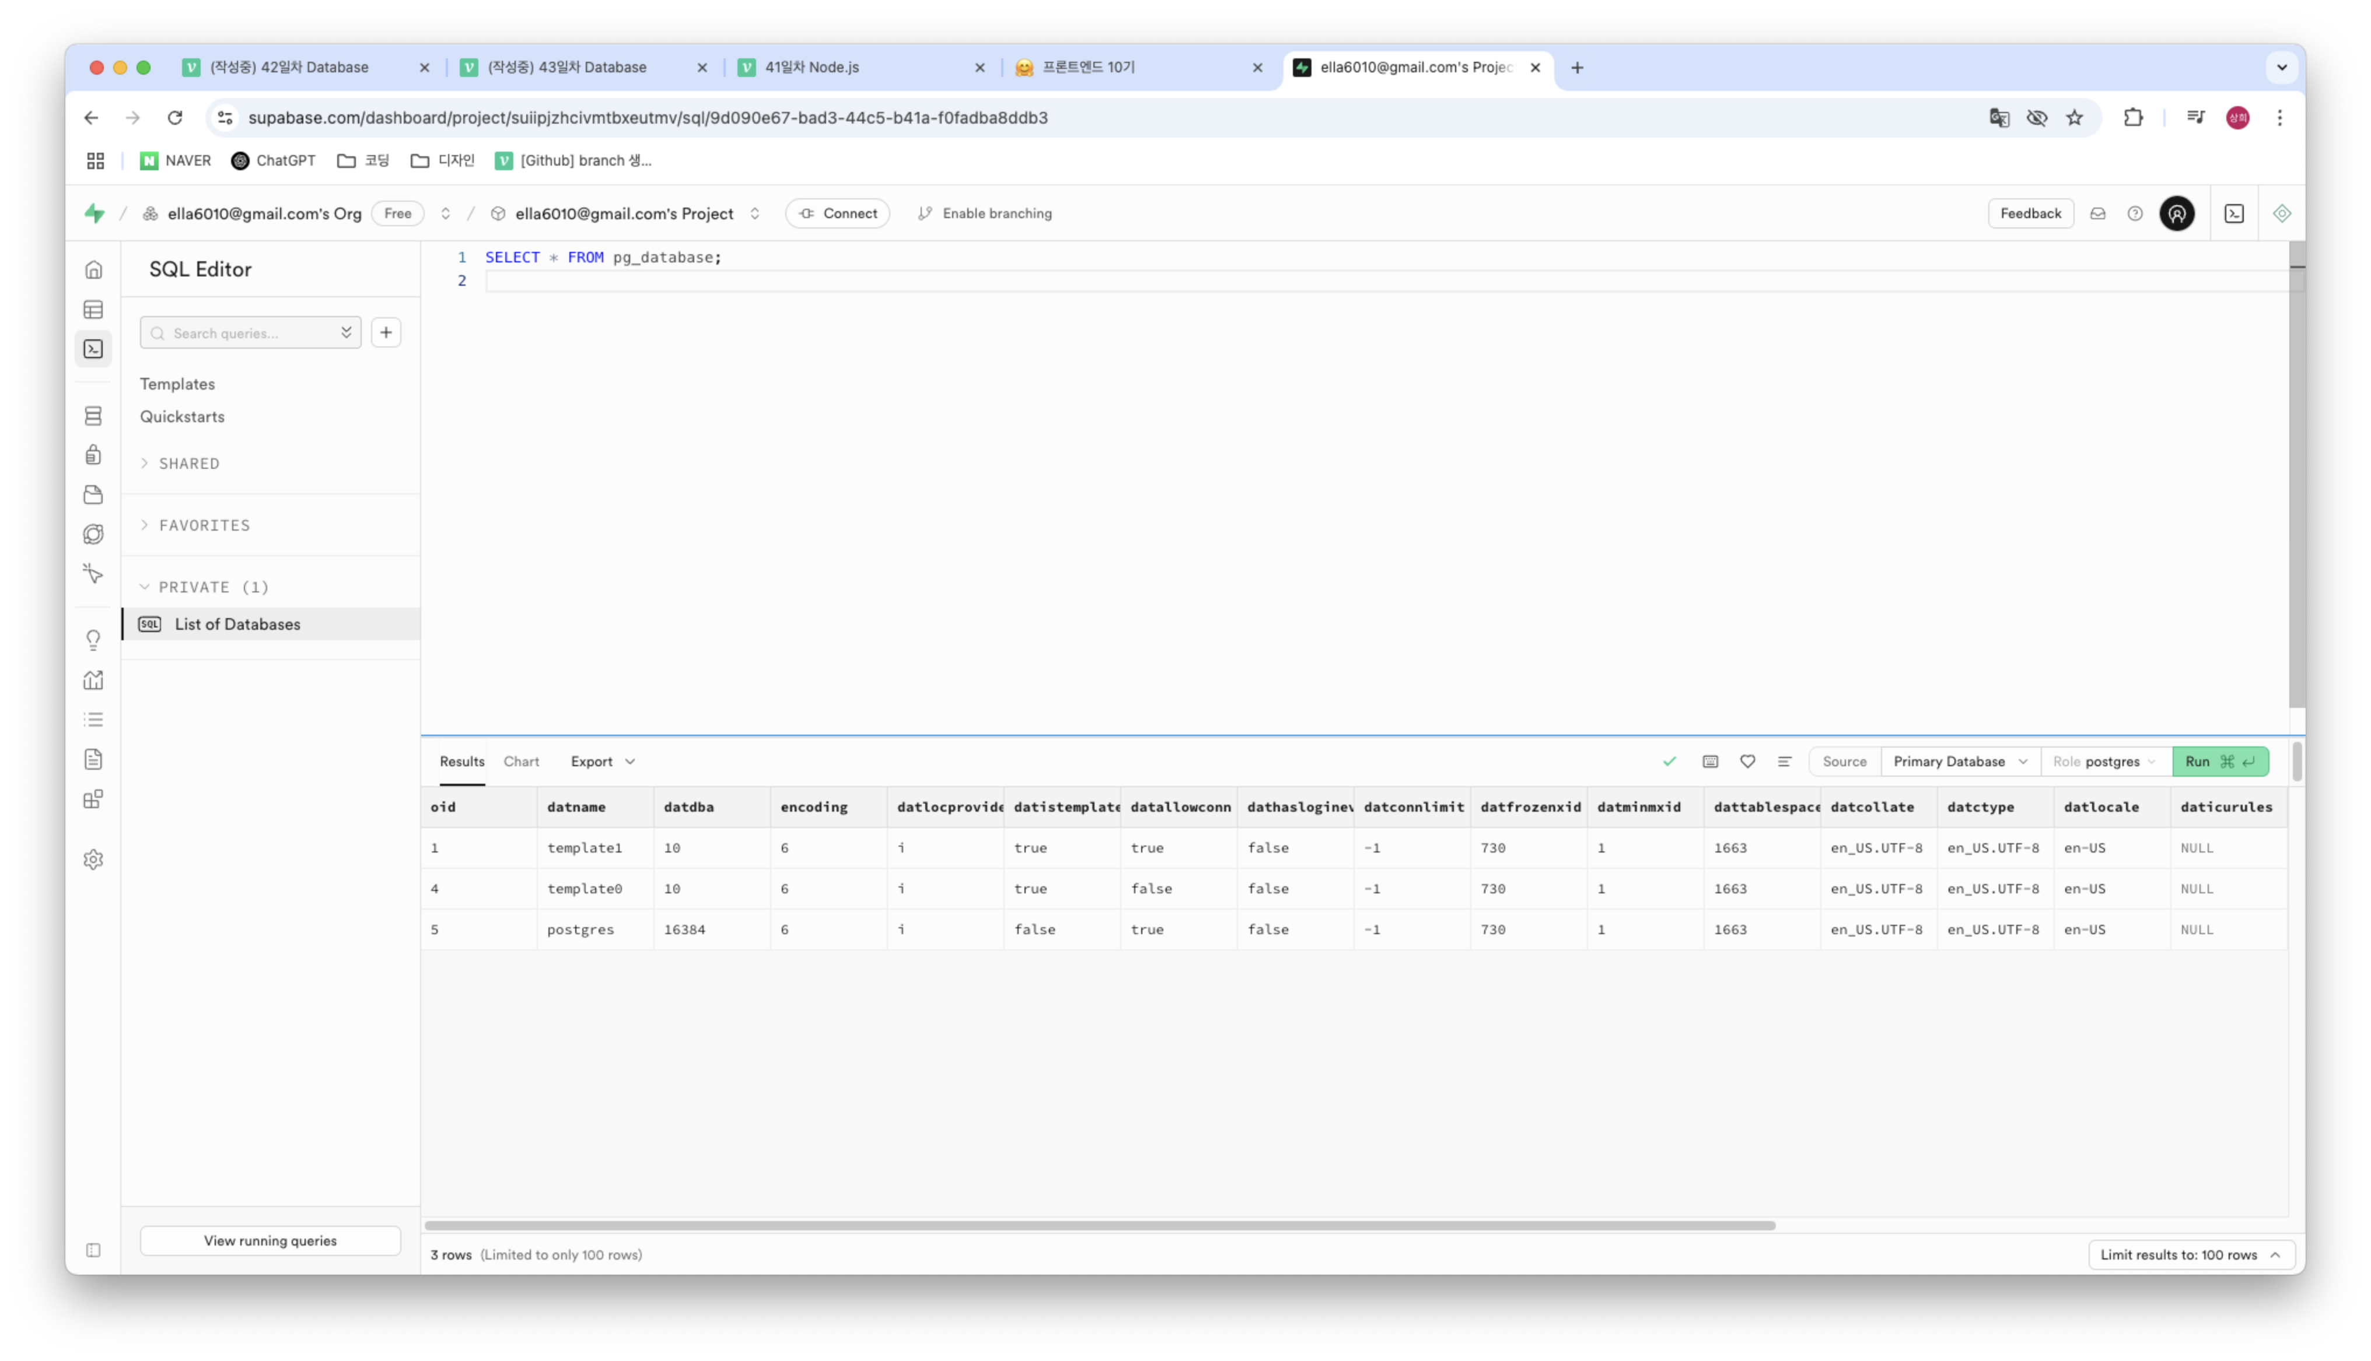Favorite the query with heart icon
The image size is (2371, 1361).
(1747, 762)
